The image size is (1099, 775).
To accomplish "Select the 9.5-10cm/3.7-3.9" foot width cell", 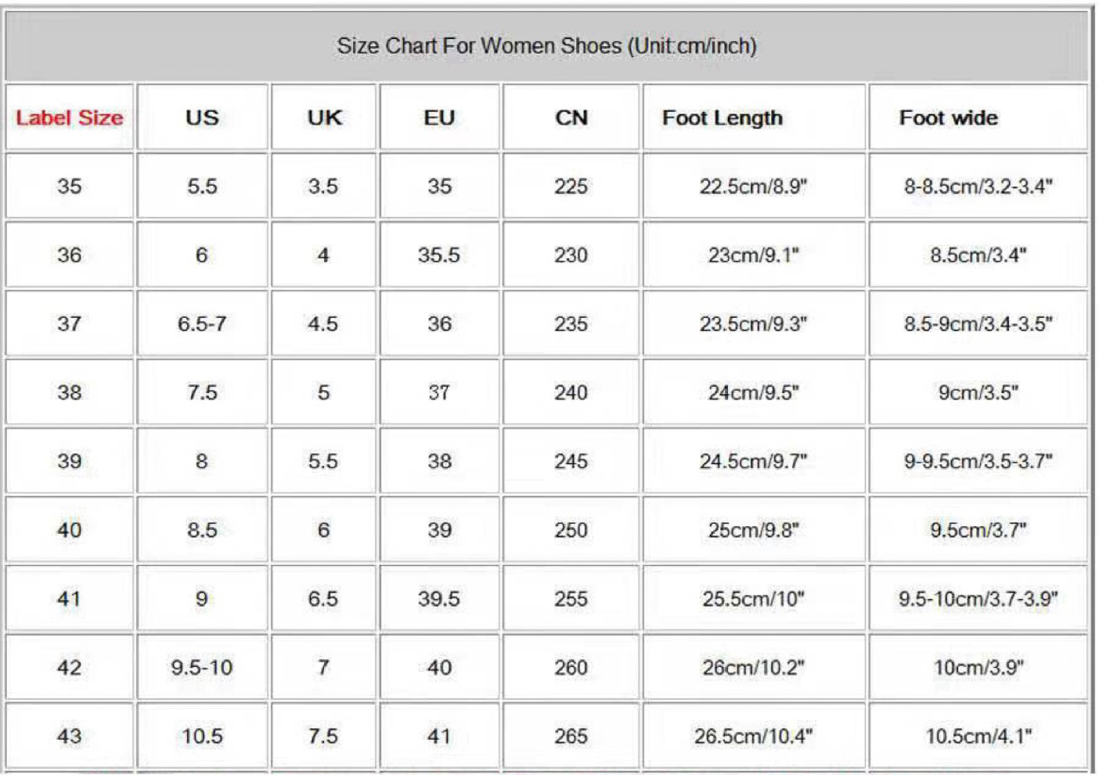I will point(978,599).
